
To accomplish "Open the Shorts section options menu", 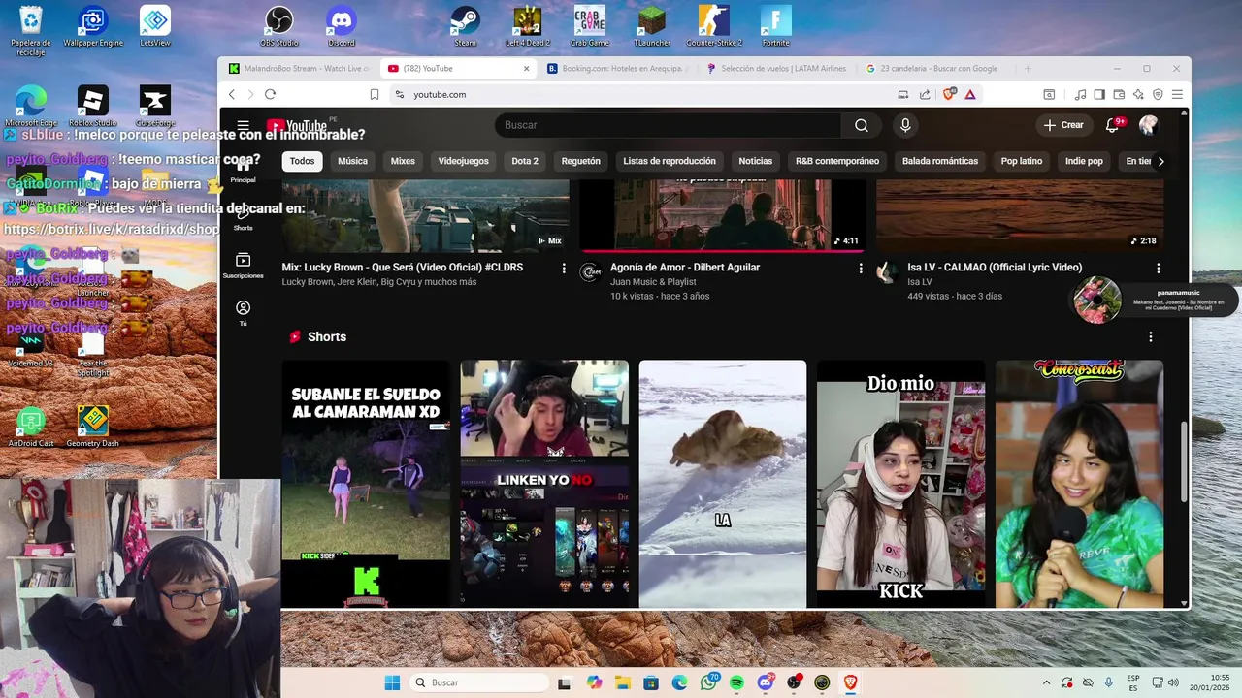I will (1150, 336).
